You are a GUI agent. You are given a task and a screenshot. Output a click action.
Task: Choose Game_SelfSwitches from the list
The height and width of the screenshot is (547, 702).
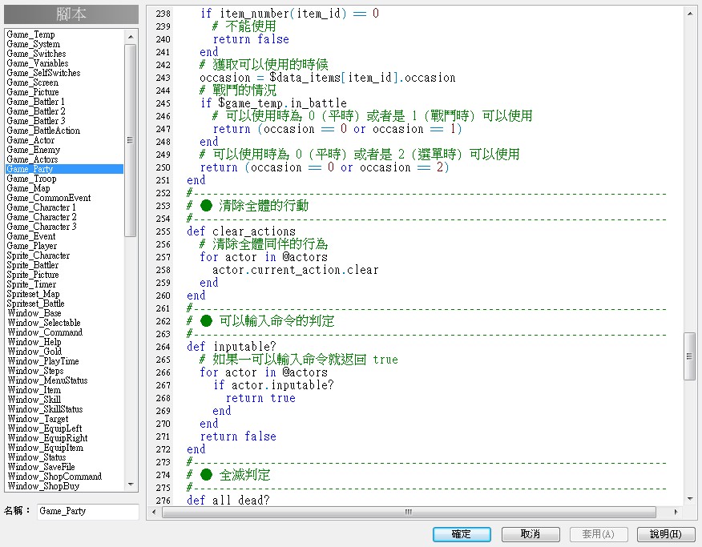43,73
